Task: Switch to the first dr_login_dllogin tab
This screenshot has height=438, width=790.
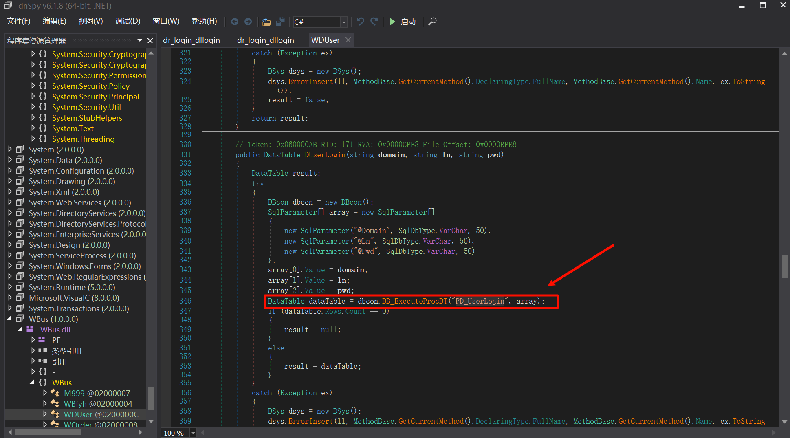Action: [x=191, y=40]
